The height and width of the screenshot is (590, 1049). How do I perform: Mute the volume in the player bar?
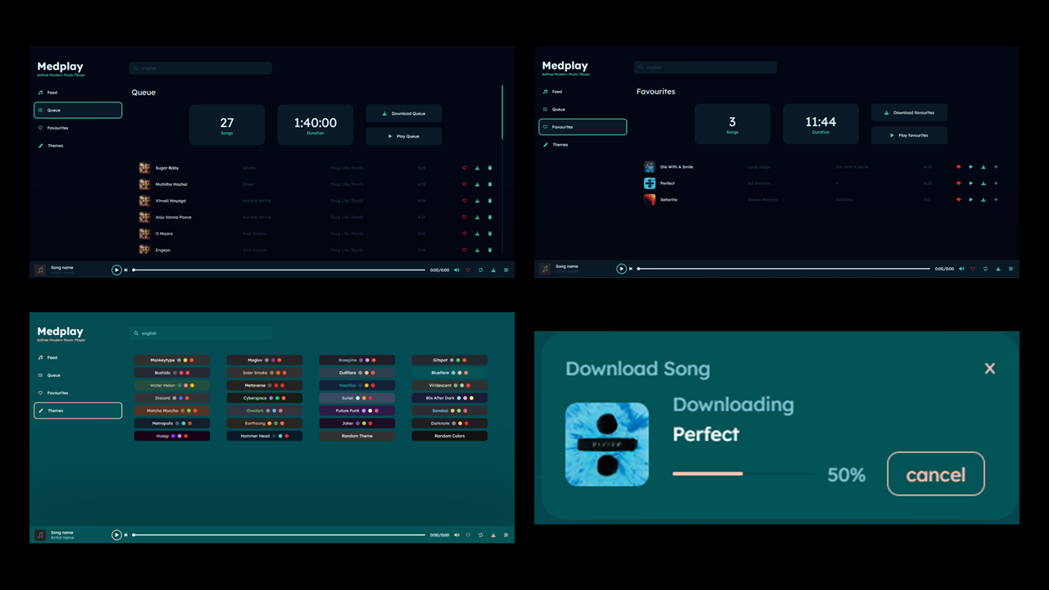pyautogui.click(x=456, y=270)
